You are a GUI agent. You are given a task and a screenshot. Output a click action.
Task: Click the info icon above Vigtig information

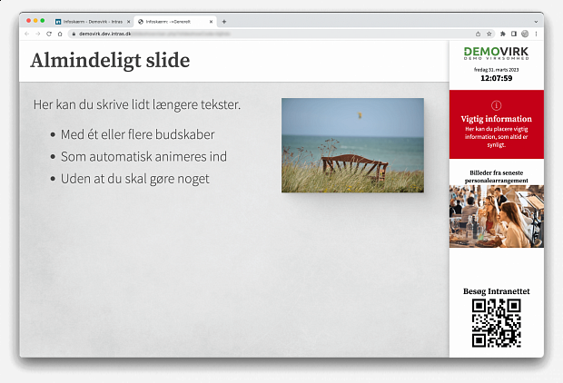(496, 105)
